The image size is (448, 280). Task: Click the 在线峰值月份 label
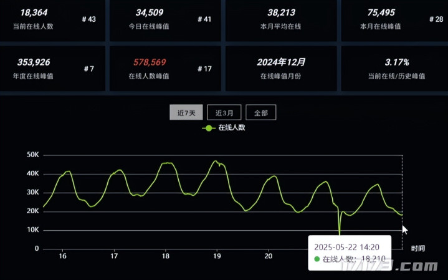[x=280, y=76]
